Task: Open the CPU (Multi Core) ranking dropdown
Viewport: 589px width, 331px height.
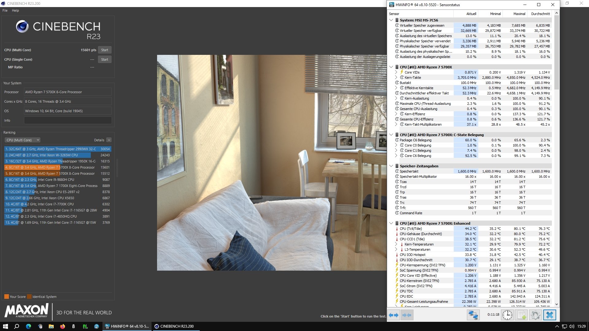Action: coord(22,140)
